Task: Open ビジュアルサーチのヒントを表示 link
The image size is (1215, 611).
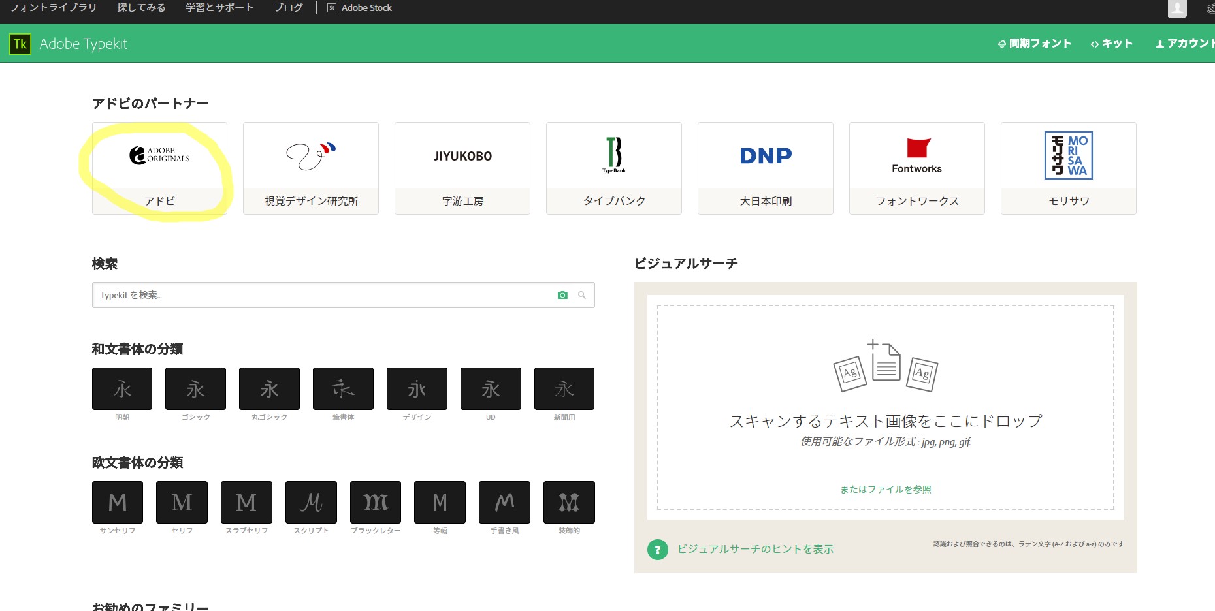Action: 755,549
